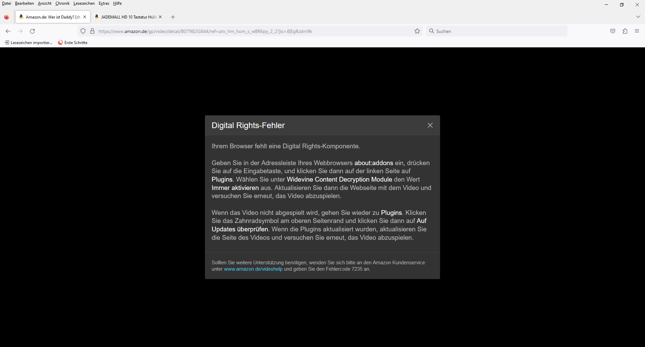Viewport: 645px width, 347px height.
Task: Click the Suchen search field
Action: pos(497,31)
